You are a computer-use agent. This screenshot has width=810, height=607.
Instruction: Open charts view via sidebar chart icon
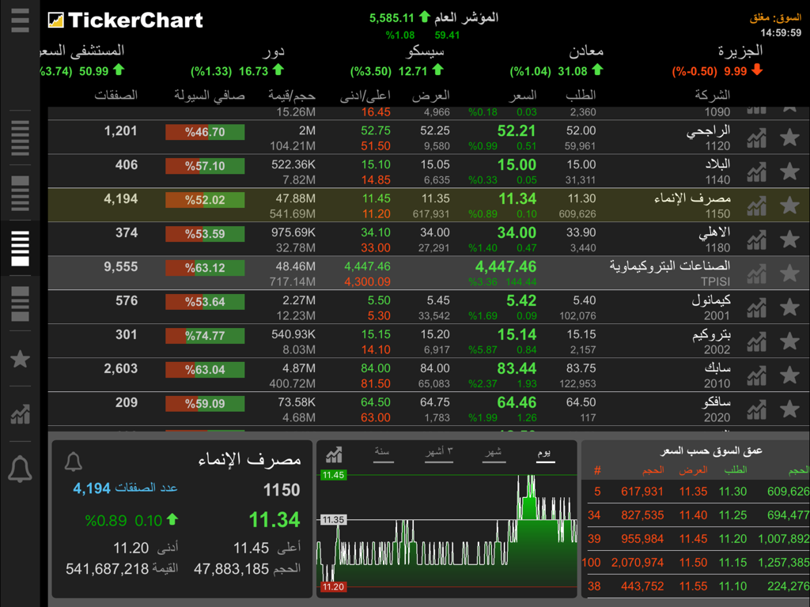[20, 414]
